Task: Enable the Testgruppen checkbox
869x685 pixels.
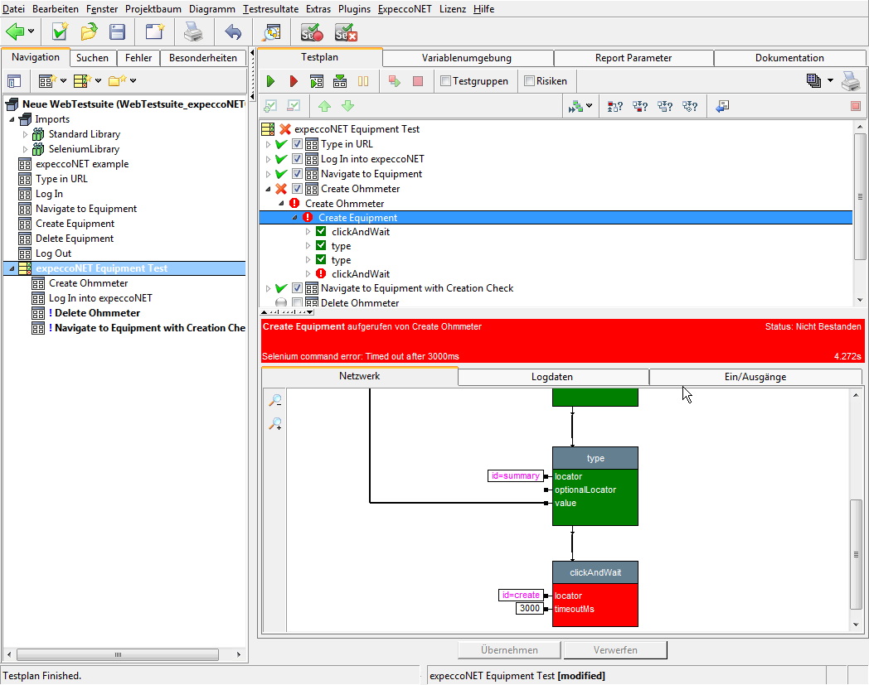Action: (446, 81)
